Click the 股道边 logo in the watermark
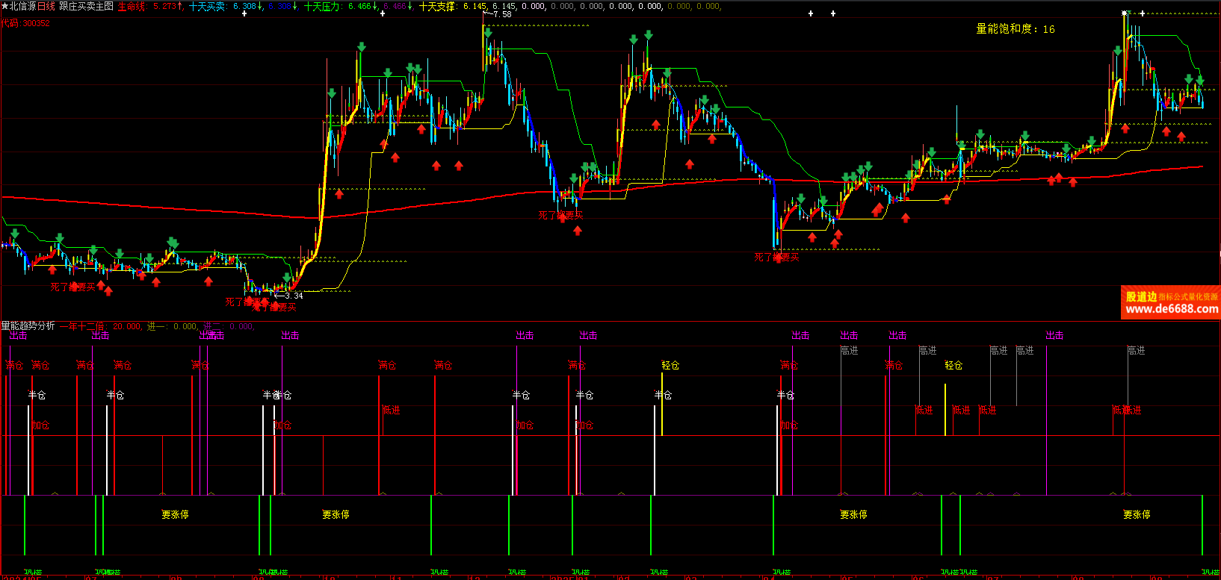 pyautogui.click(x=1141, y=296)
